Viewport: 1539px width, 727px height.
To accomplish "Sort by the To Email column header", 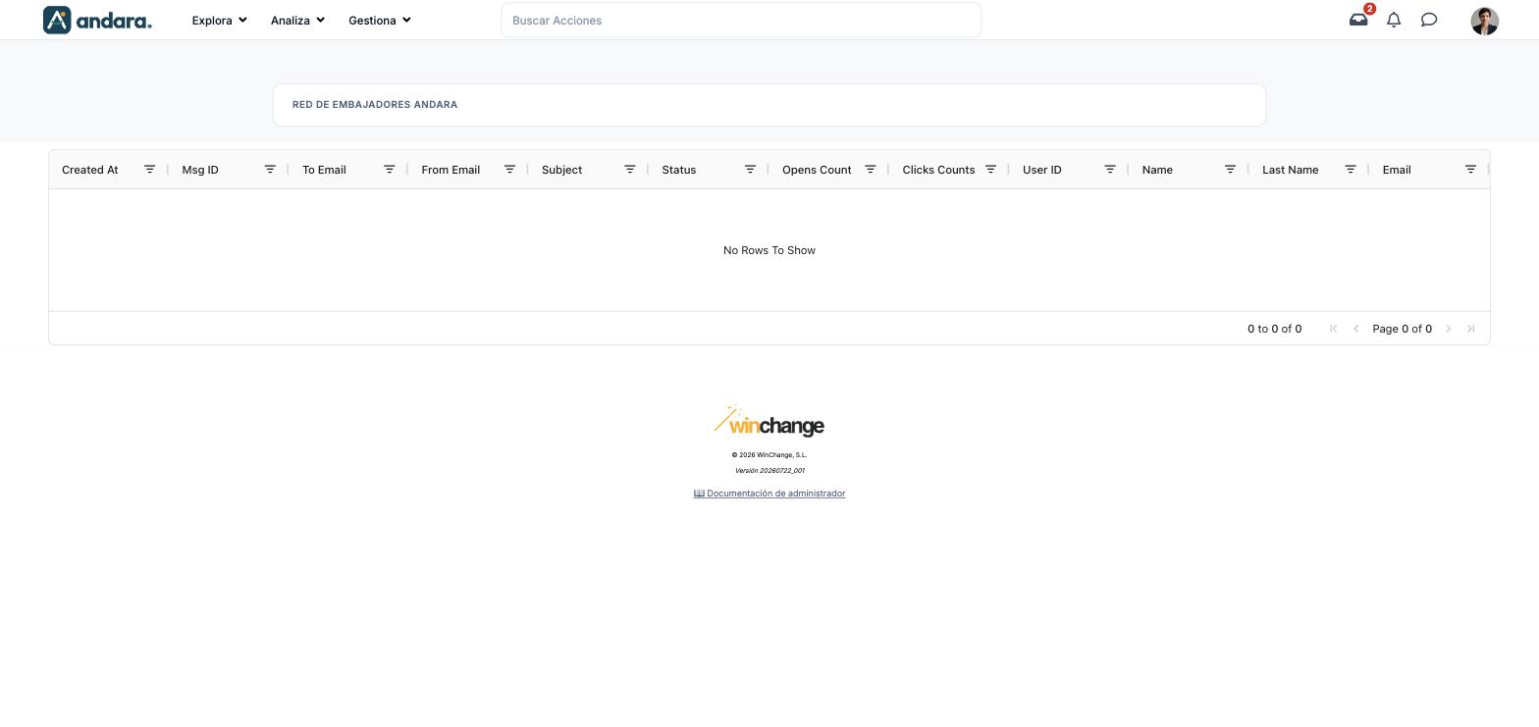I will coord(324,170).
